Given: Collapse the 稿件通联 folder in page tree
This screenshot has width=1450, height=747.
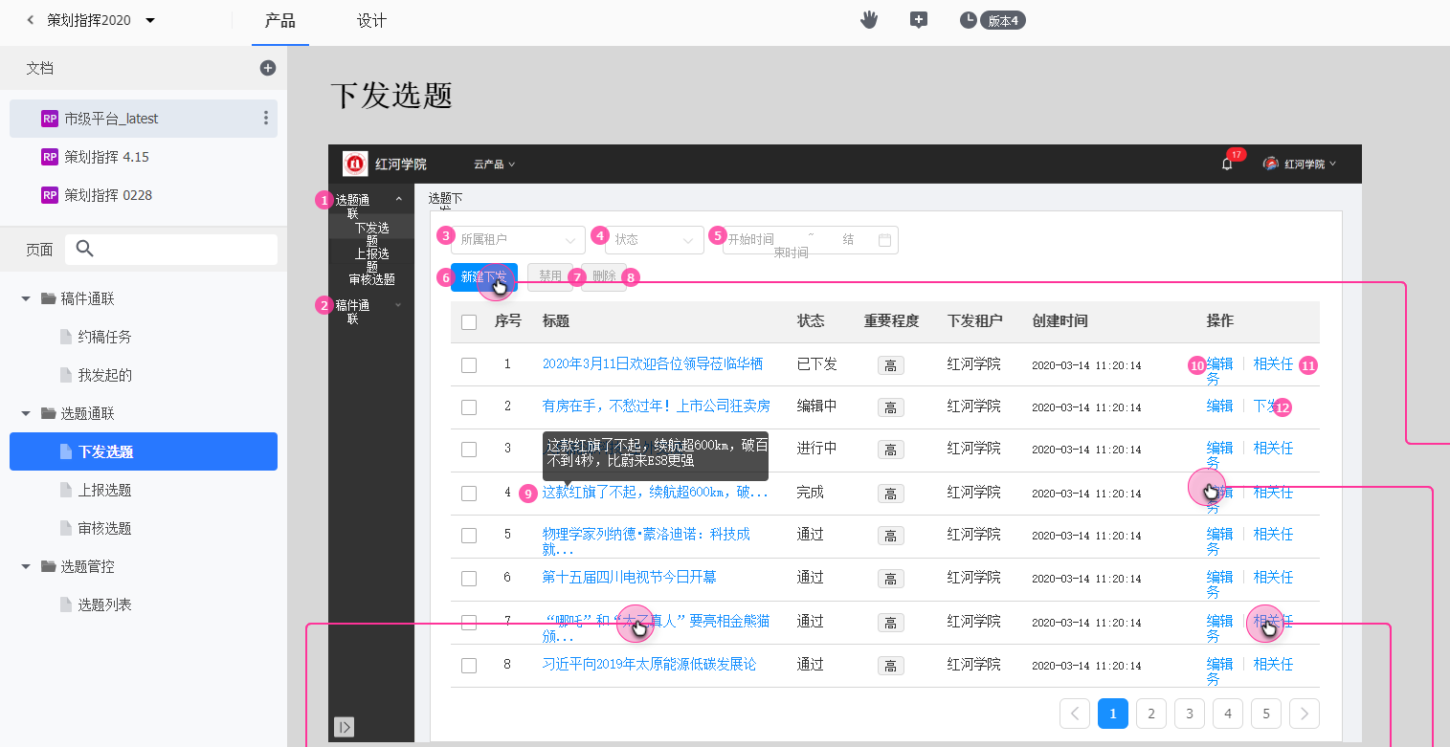Looking at the screenshot, I should pos(26,298).
